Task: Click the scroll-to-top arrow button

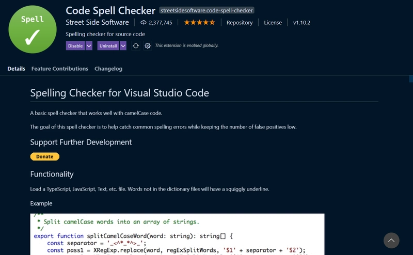Action: pyautogui.click(x=391, y=240)
